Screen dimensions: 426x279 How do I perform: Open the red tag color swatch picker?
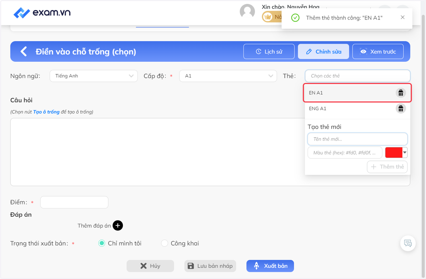(396, 153)
